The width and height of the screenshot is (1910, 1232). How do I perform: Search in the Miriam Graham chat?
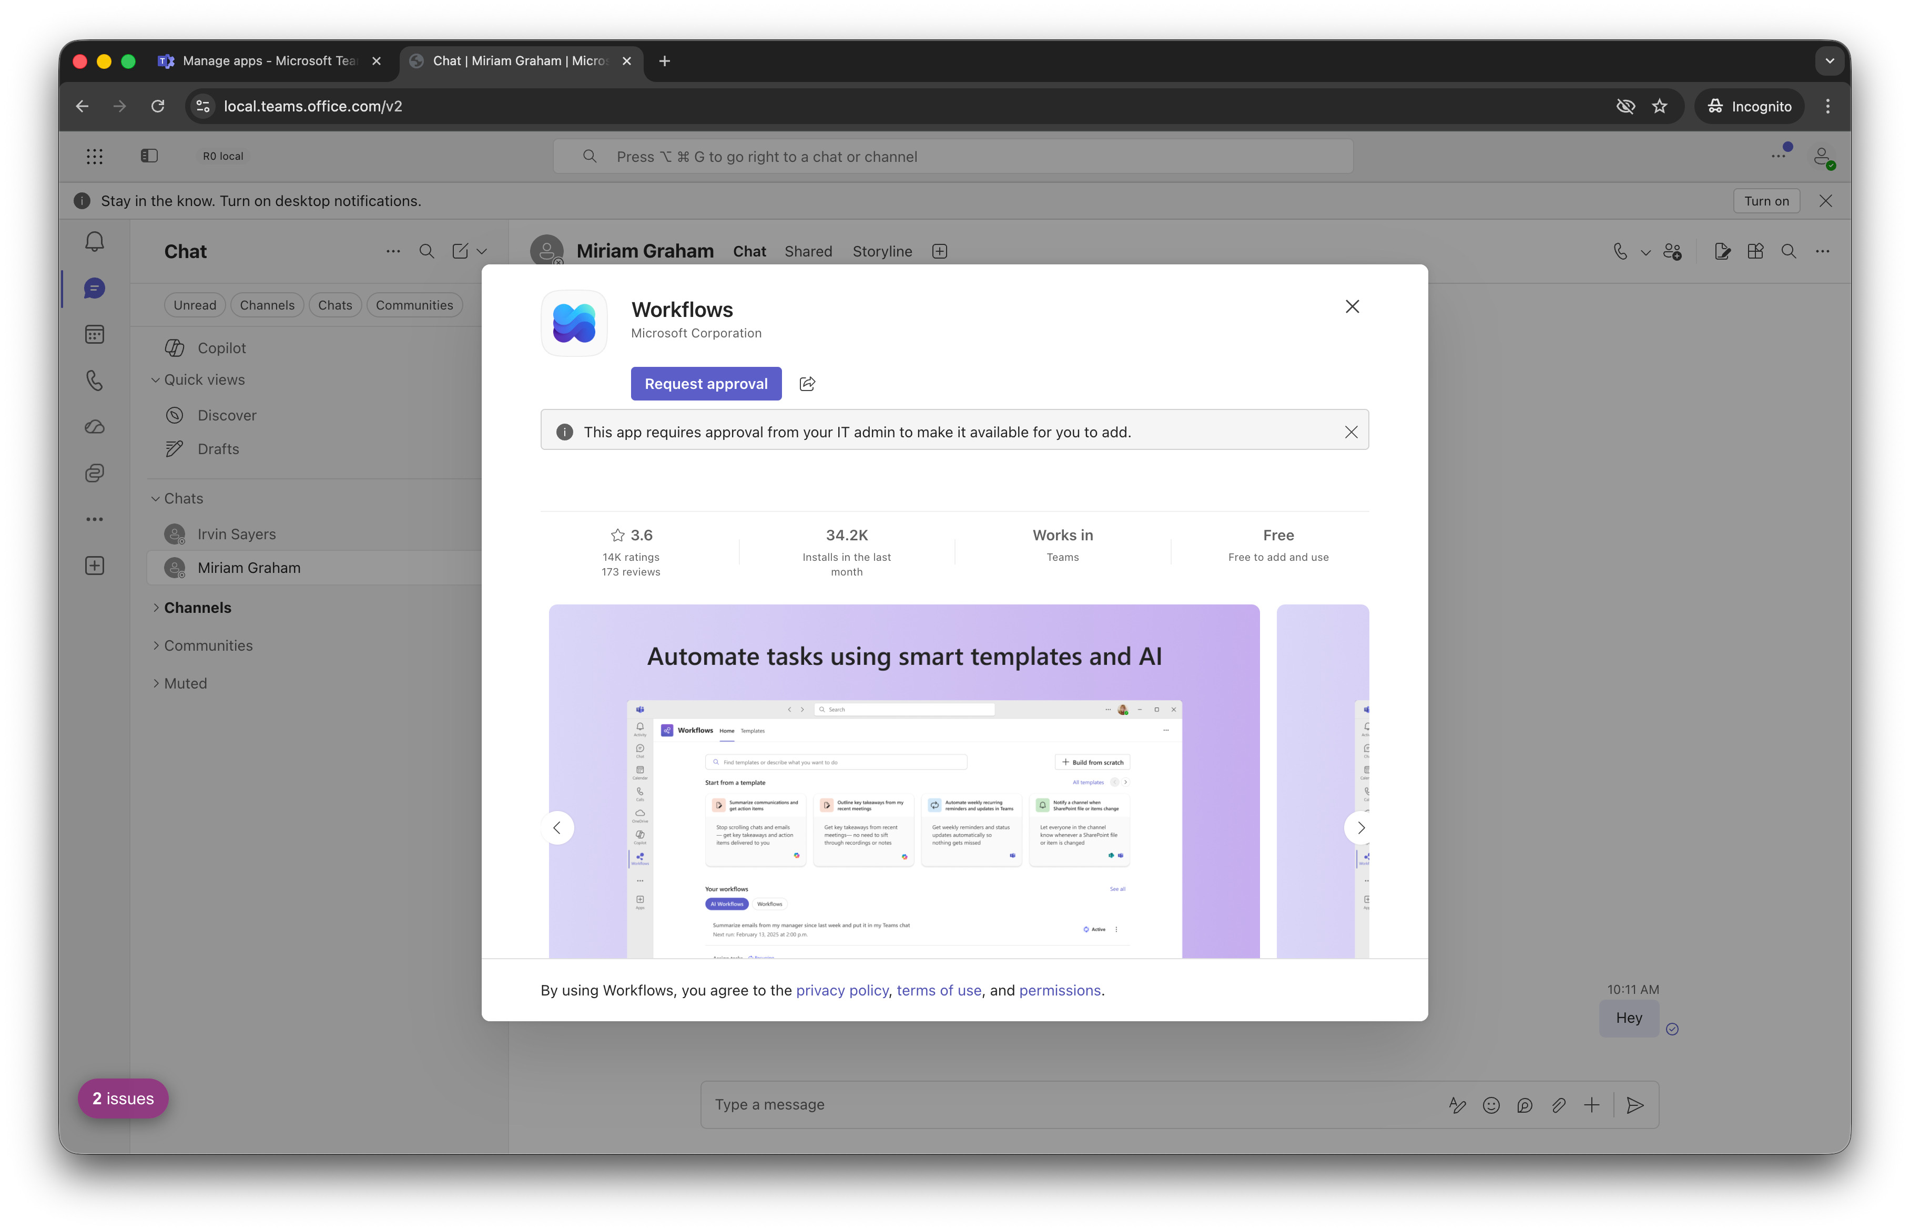[x=1789, y=251]
